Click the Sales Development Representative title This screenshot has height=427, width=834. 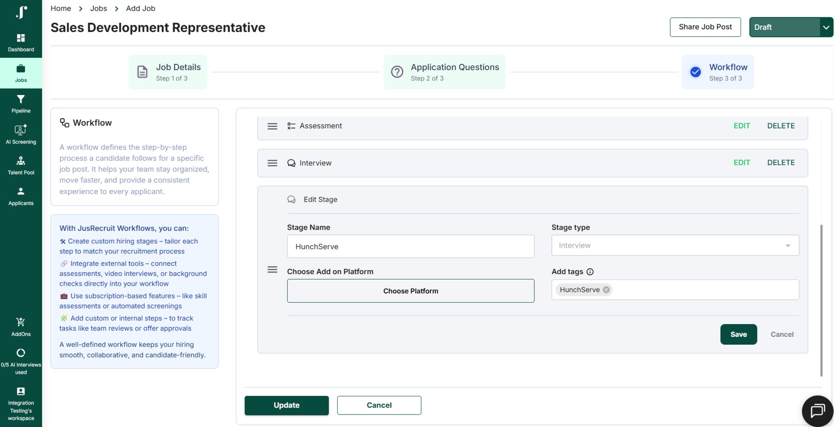(x=158, y=28)
